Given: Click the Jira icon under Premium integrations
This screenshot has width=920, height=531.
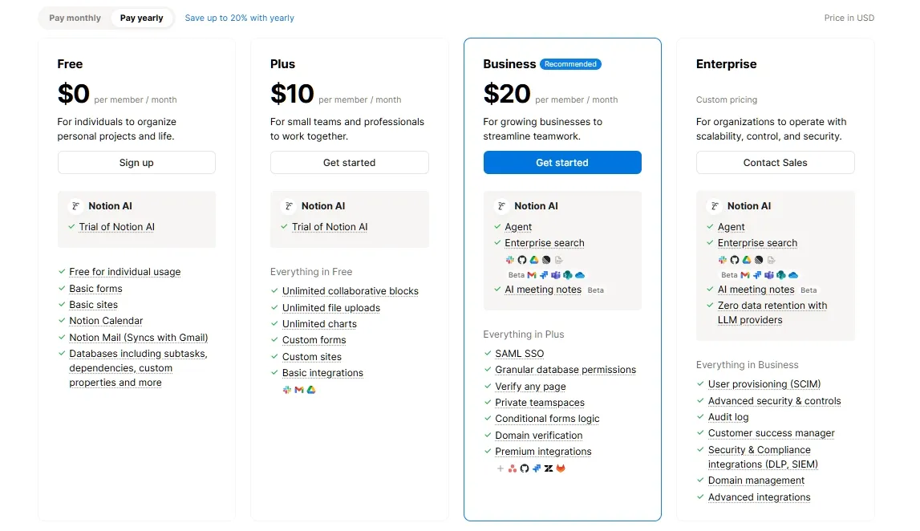Looking at the screenshot, I should coord(536,468).
